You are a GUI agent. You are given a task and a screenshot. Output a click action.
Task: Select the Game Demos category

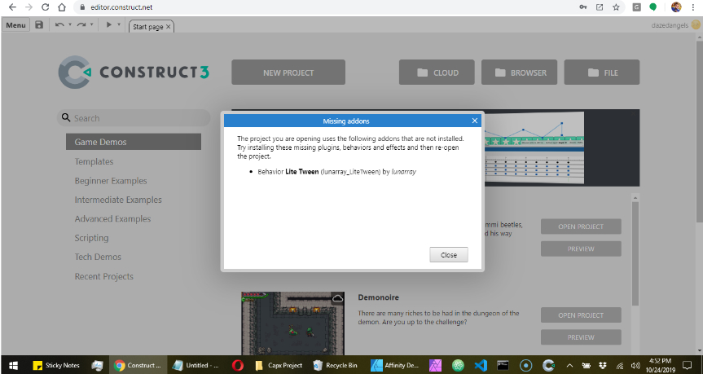[134, 142]
